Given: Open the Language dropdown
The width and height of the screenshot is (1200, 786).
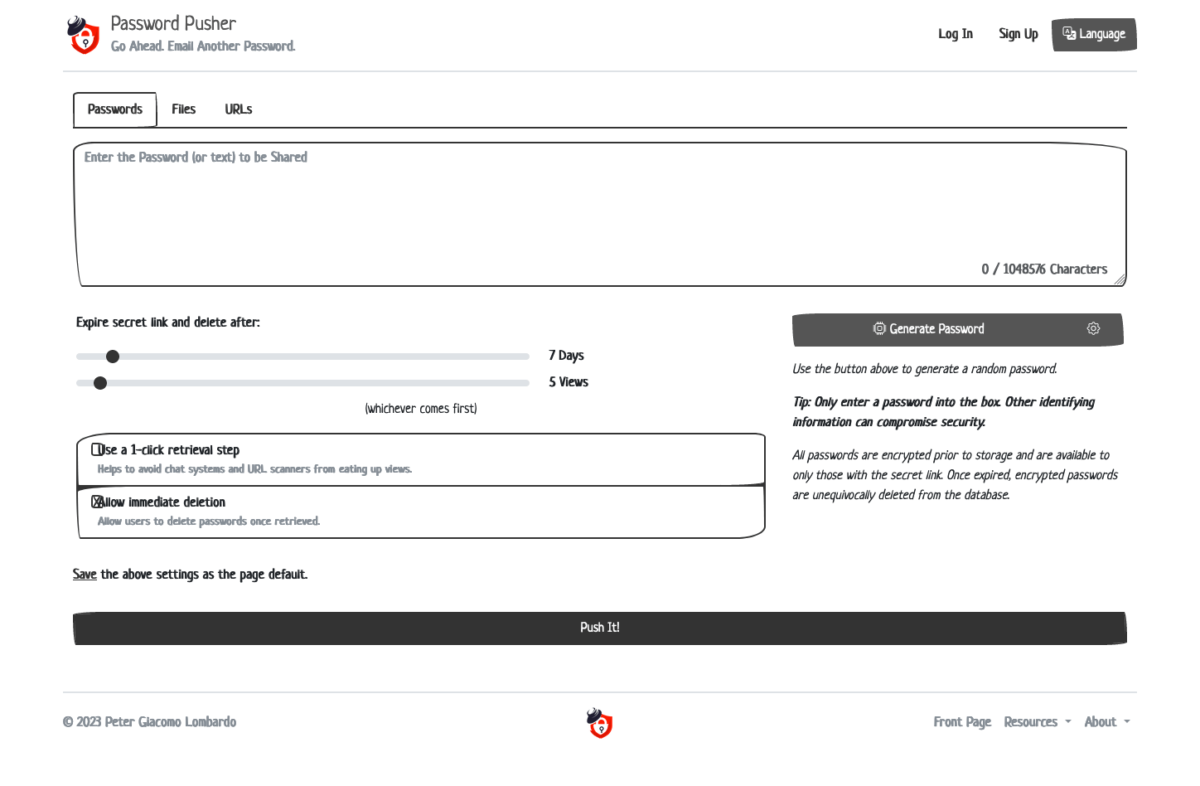Looking at the screenshot, I should pos(1093,35).
